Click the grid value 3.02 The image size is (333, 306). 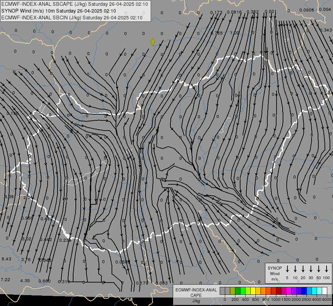27,239
